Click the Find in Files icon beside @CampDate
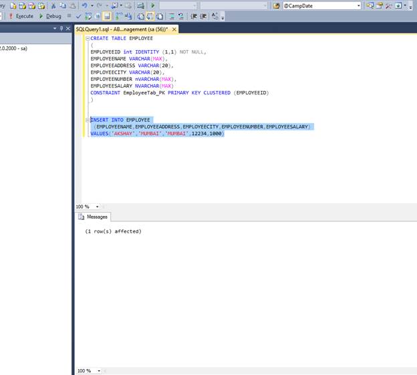 click(277, 5)
